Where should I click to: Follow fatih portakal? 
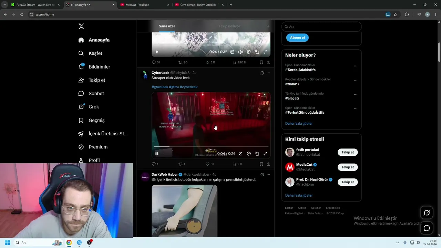coord(348,152)
